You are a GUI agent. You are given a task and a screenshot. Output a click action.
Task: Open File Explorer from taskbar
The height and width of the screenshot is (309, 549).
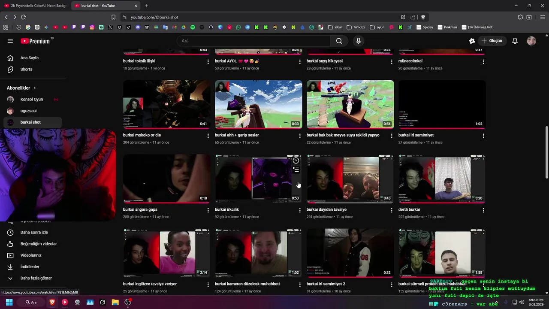coord(115,302)
